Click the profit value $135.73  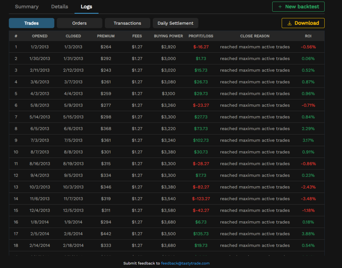coord(201,234)
